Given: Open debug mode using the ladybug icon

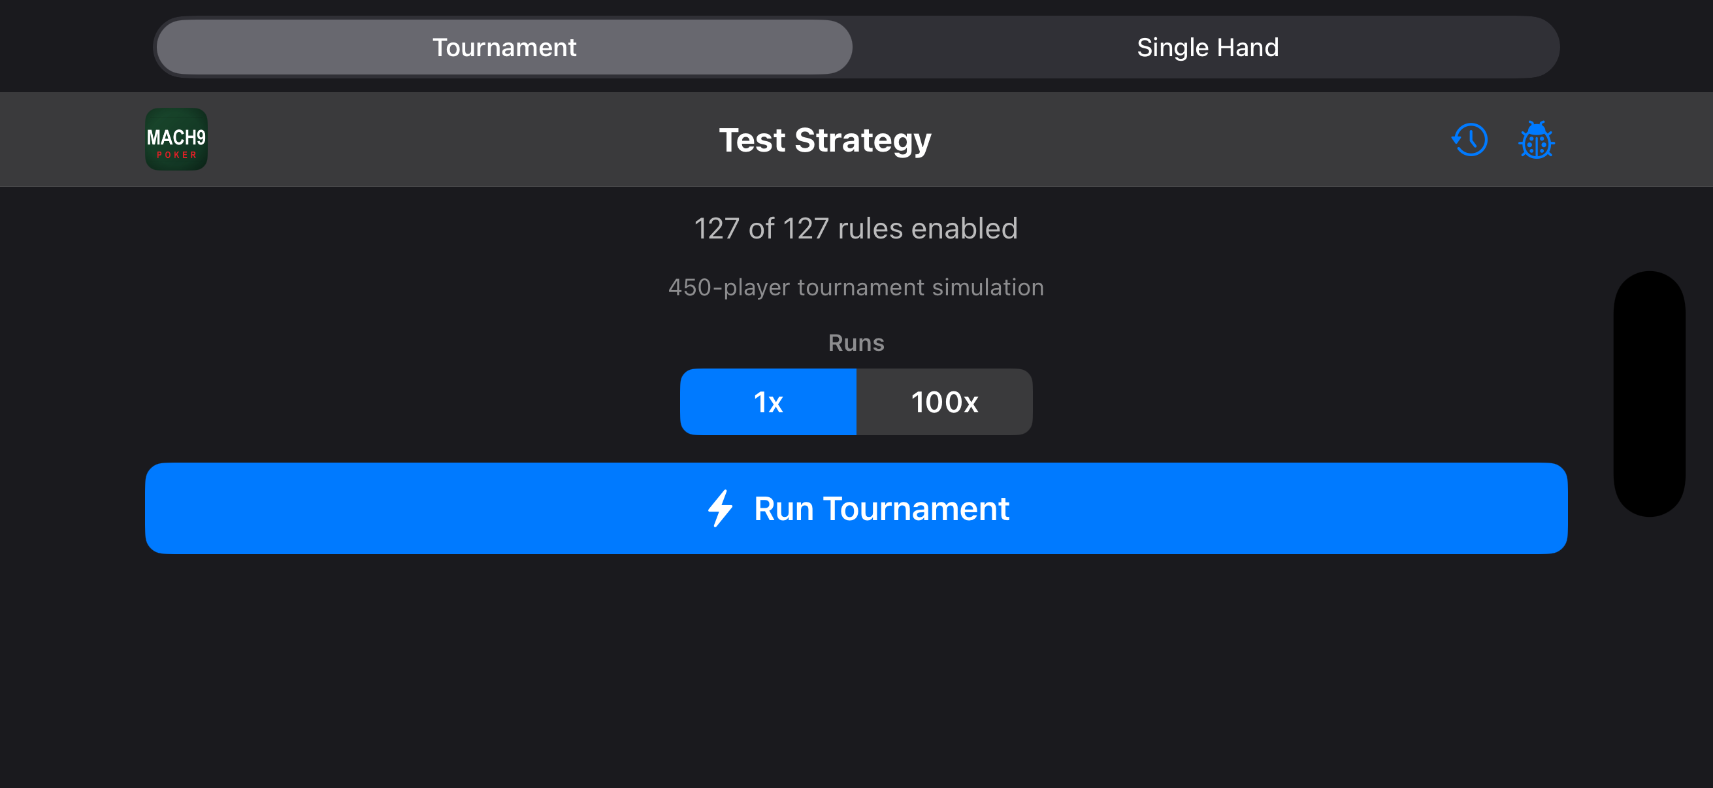Looking at the screenshot, I should click(1537, 140).
